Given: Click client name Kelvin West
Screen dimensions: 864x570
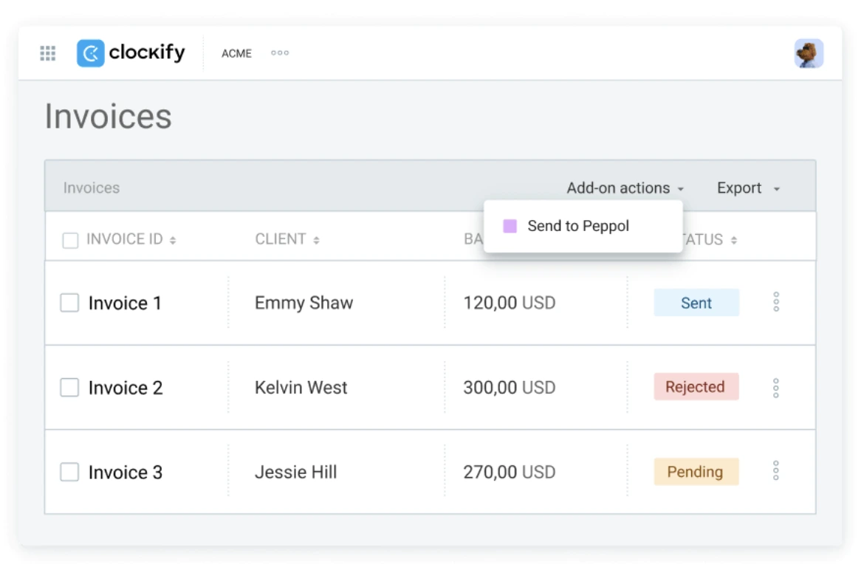Looking at the screenshot, I should click(x=301, y=388).
